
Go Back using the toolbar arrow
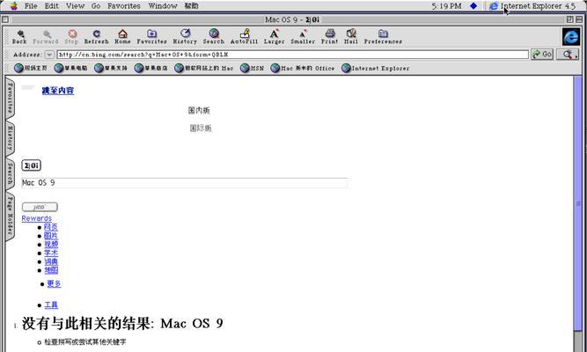pyautogui.click(x=19, y=37)
